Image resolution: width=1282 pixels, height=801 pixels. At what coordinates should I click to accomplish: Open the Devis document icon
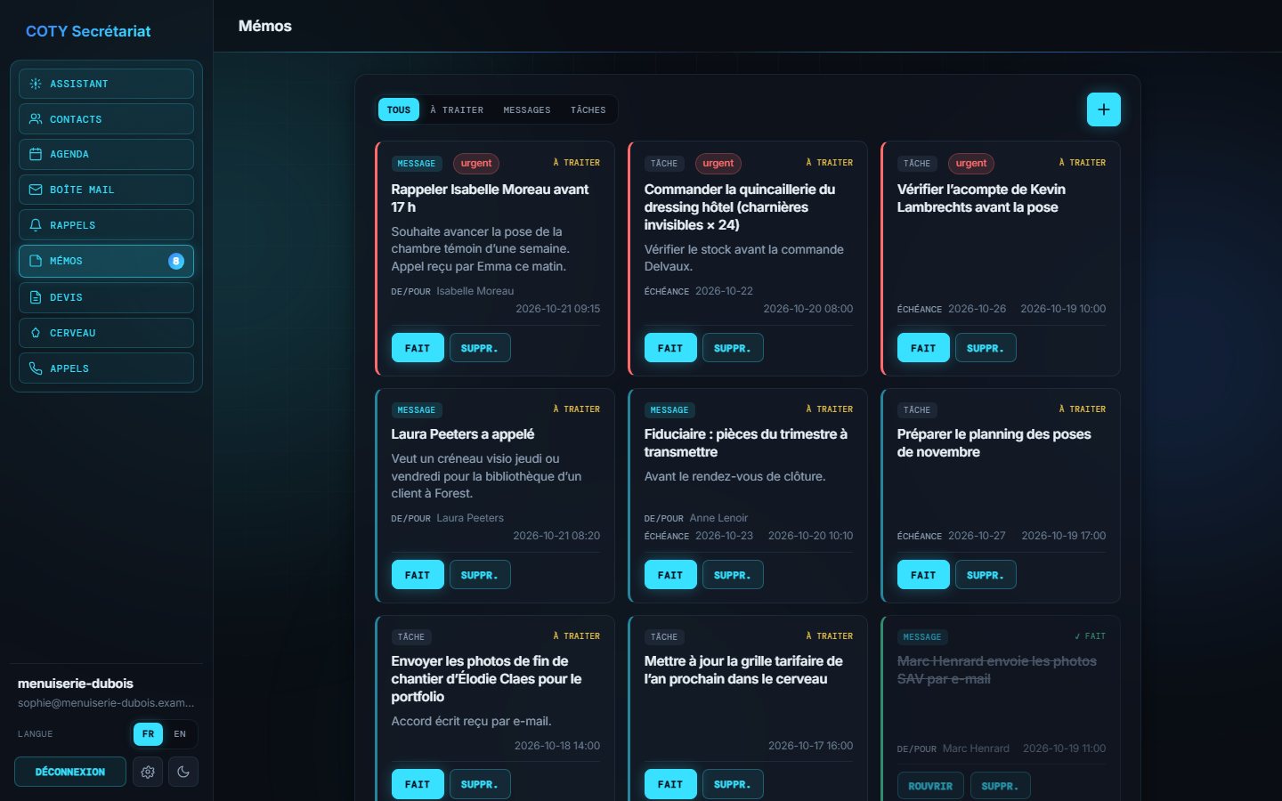(x=36, y=297)
